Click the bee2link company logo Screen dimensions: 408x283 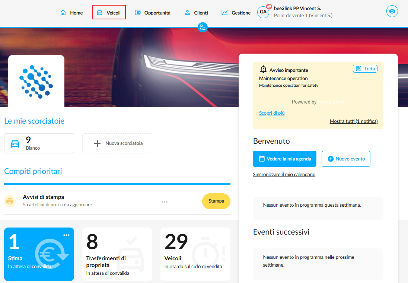coord(36,82)
